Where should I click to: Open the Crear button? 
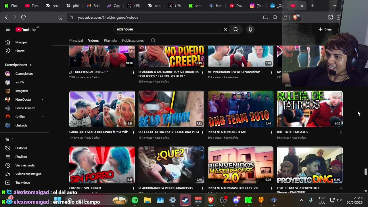point(325,29)
